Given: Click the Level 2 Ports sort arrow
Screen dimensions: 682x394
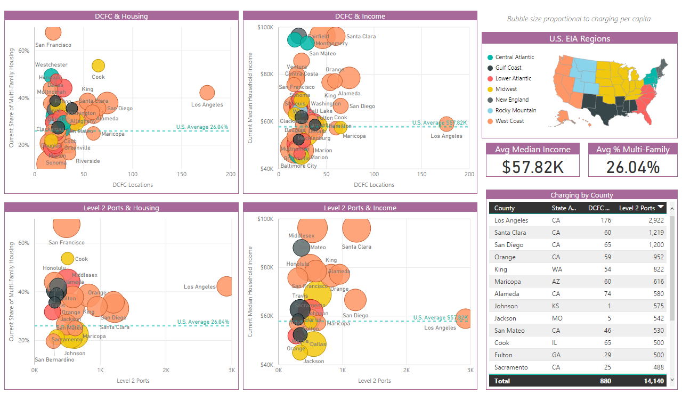Looking at the screenshot, I should click(x=661, y=207).
